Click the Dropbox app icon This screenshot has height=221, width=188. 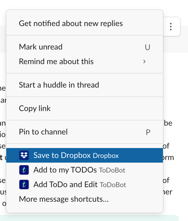(24, 155)
